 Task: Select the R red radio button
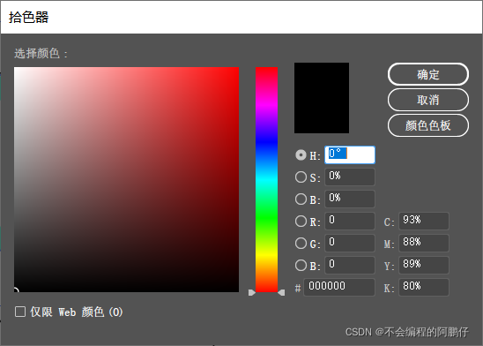(x=301, y=222)
